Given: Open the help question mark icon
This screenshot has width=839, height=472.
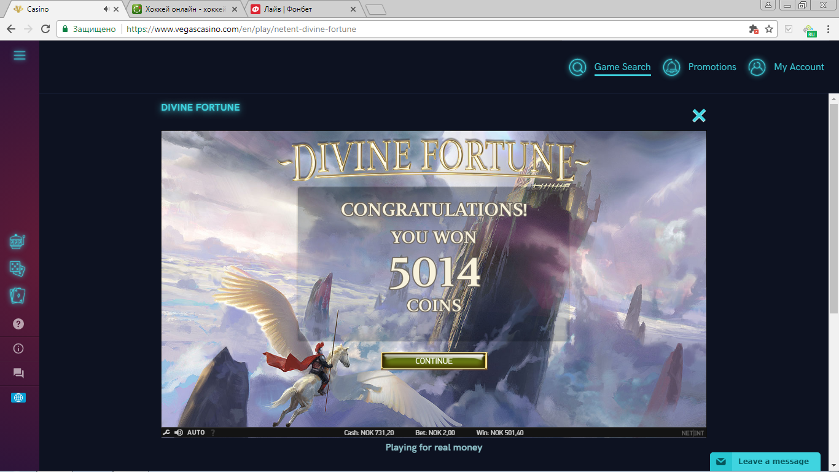Looking at the screenshot, I should tap(18, 324).
